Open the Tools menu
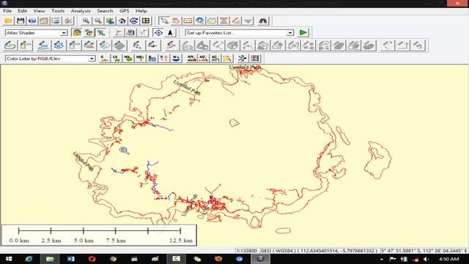 pyautogui.click(x=58, y=11)
